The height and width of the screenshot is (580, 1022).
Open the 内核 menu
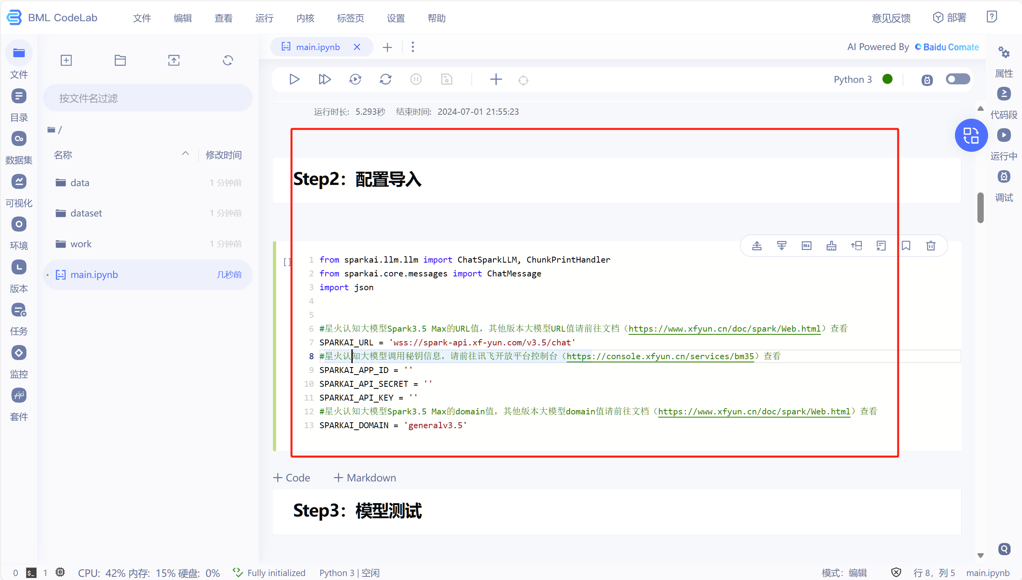pos(305,18)
